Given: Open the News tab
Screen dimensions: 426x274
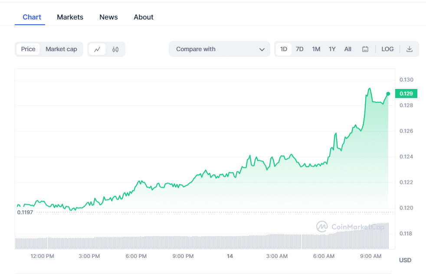Looking at the screenshot, I should point(108,17).
